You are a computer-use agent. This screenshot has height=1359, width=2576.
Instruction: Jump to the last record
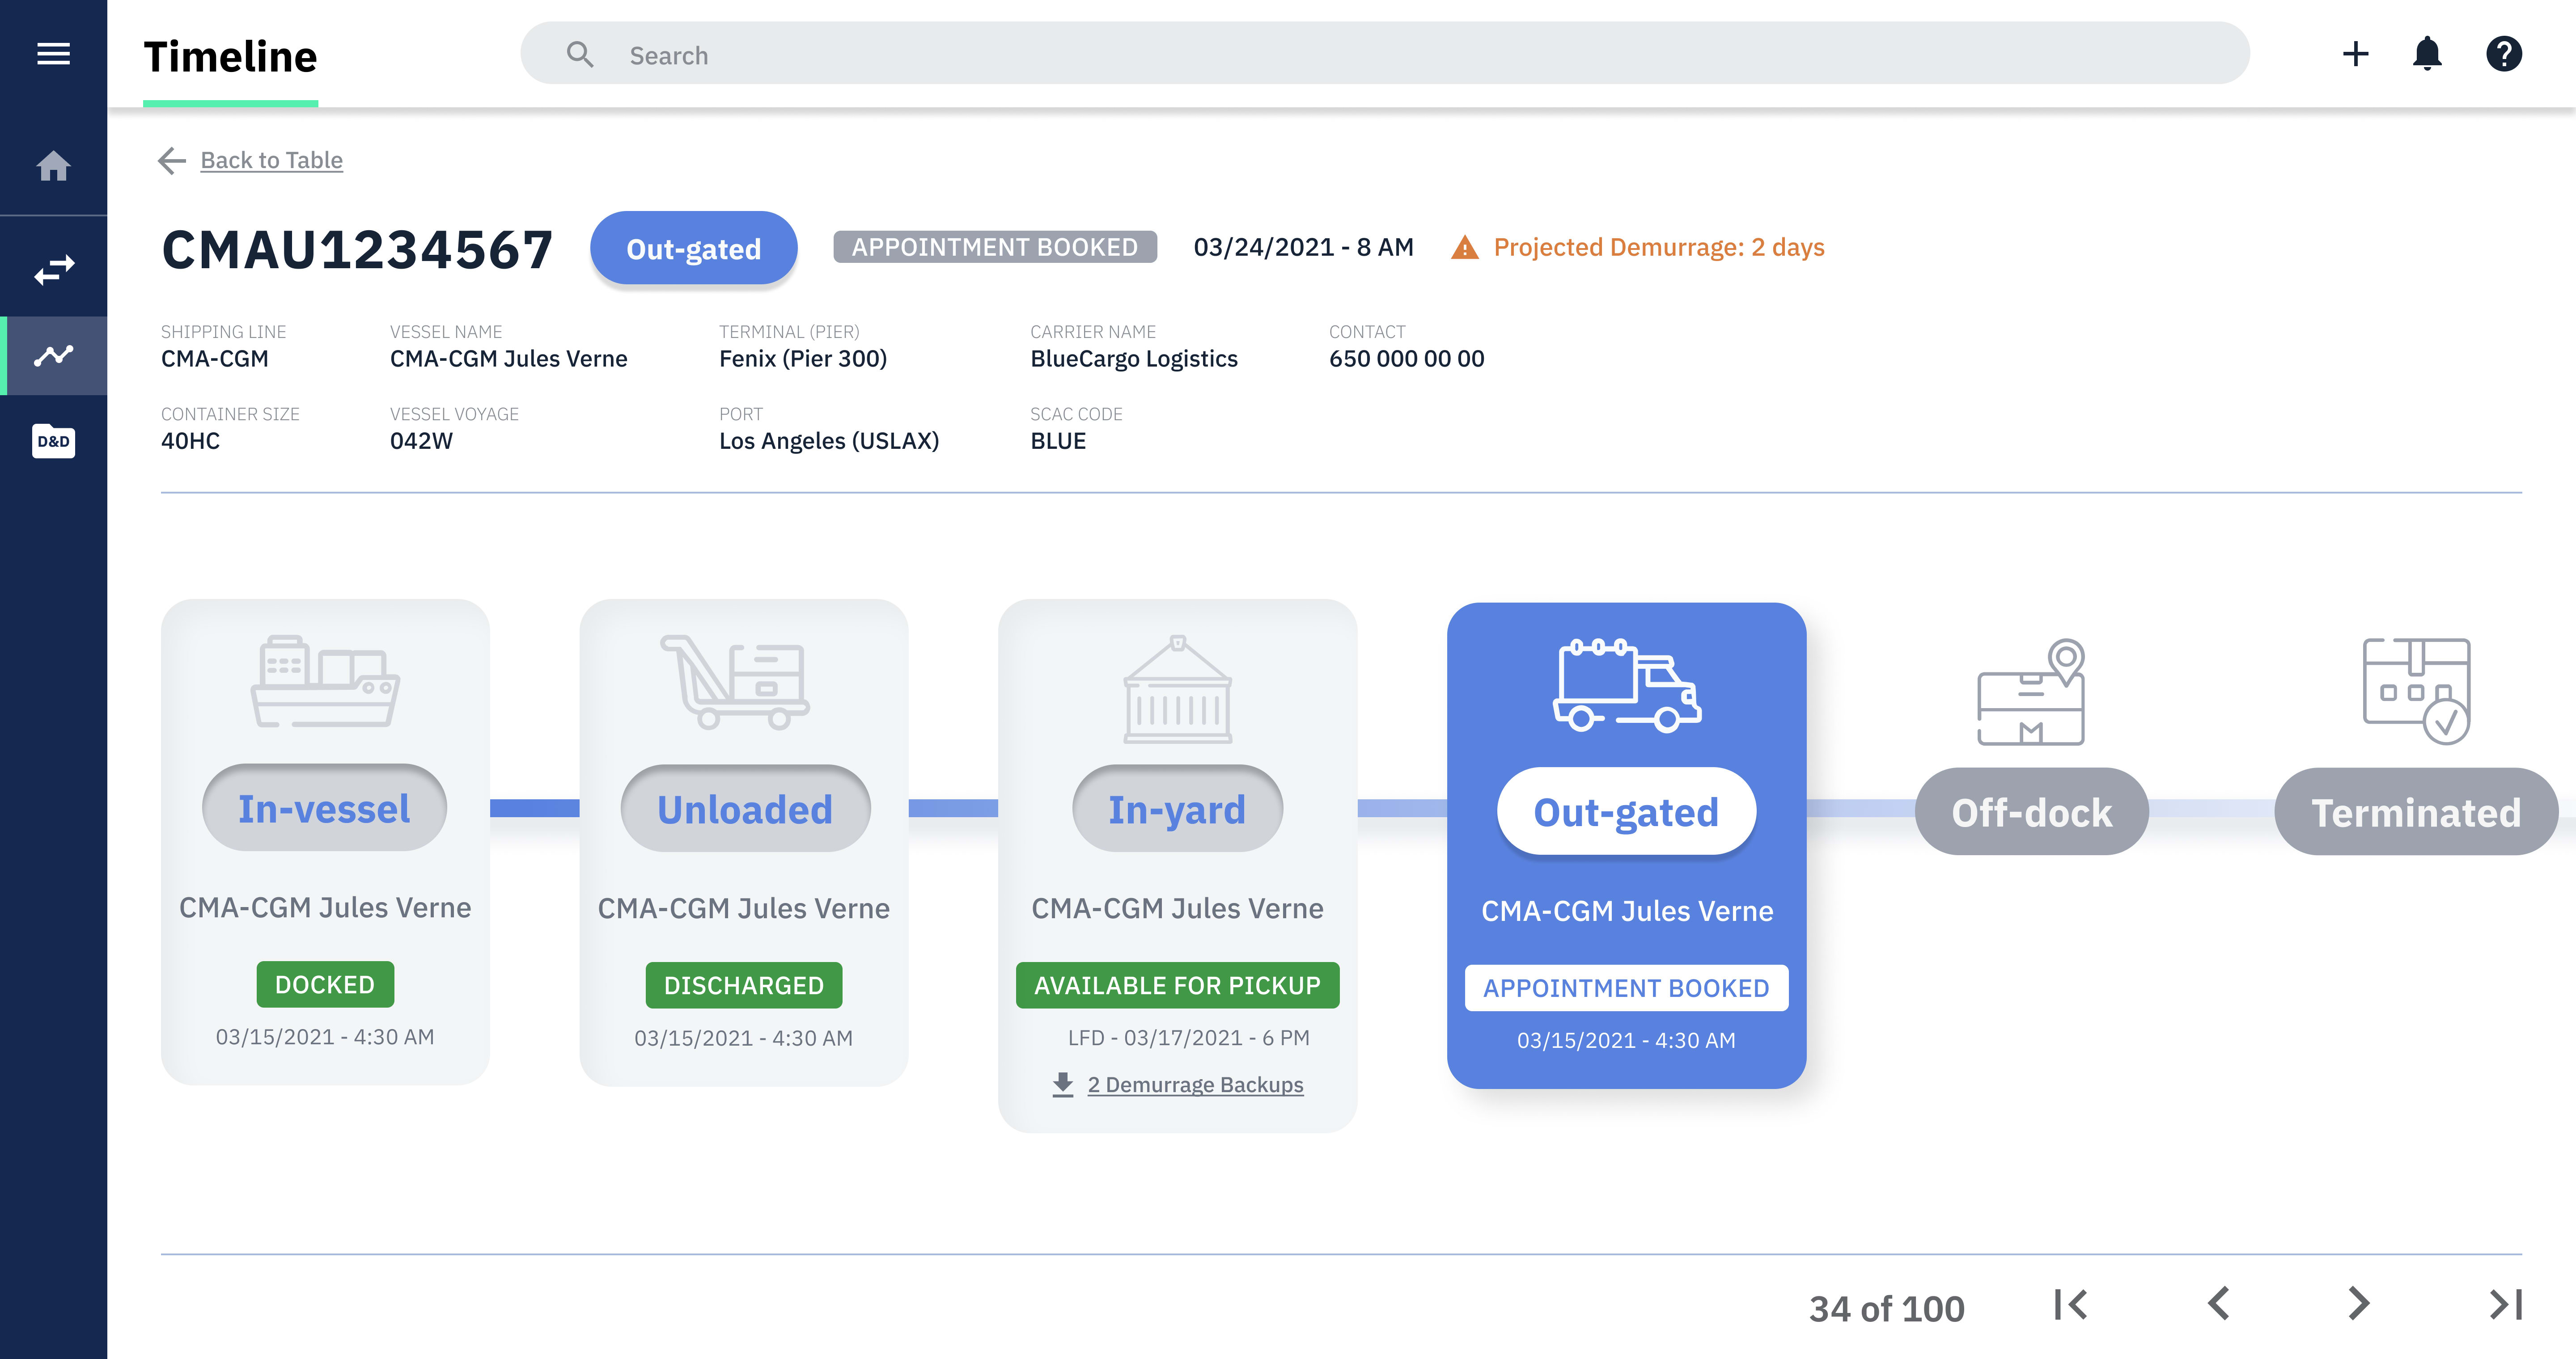click(2506, 1304)
